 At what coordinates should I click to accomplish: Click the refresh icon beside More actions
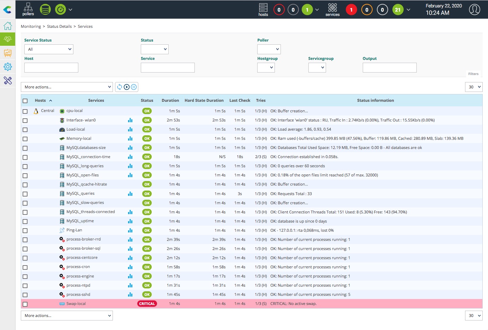[x=120, y=87]
